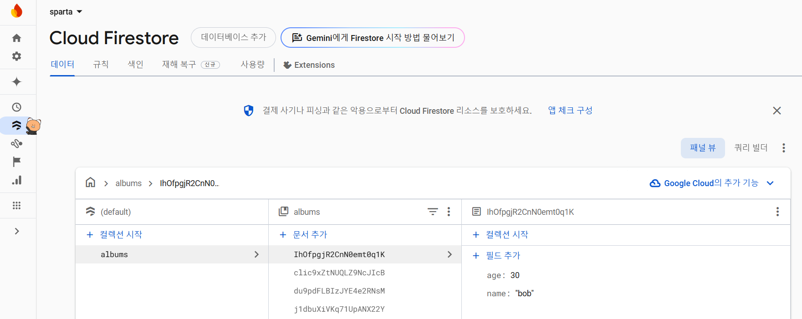This screenshot has width=802, height=319.
Task: Click the name field value "bob"
Action: click(525, 294)
